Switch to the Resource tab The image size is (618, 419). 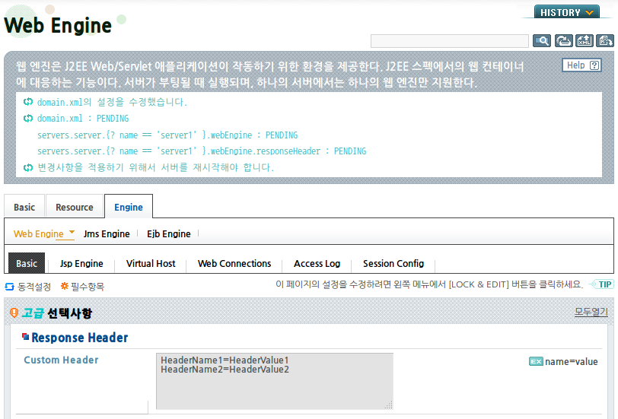(75, 207)
